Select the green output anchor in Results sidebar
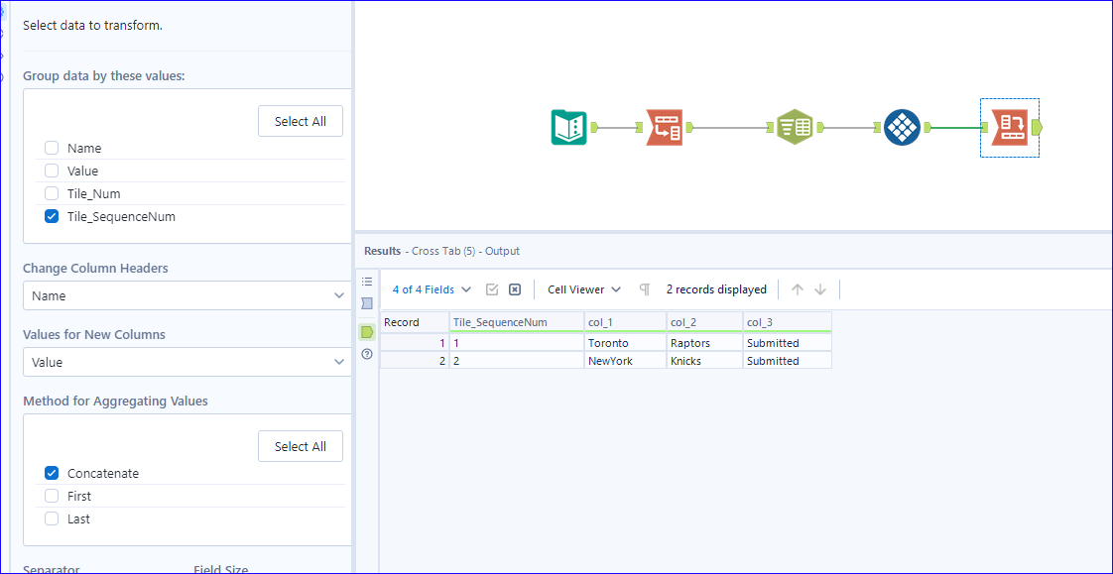Viewport: 1113px width, 574px height. pyautogui.click(x=366, y=332)
